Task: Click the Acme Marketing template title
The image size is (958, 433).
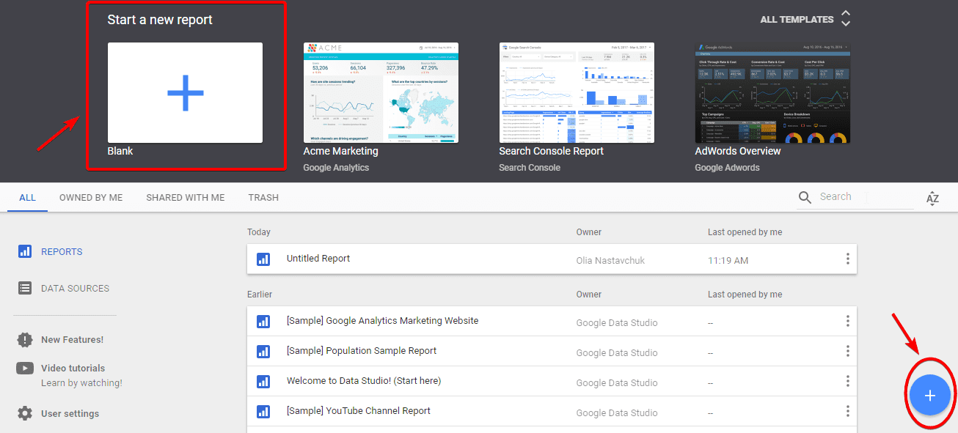Action: (340, 151)
